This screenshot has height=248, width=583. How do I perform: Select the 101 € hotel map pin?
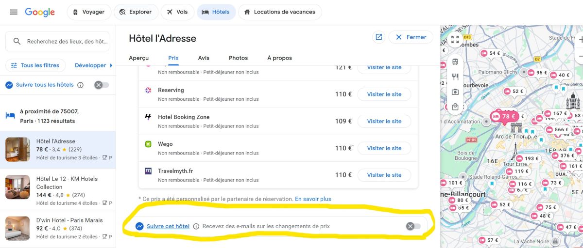click(x=452, y=183)
